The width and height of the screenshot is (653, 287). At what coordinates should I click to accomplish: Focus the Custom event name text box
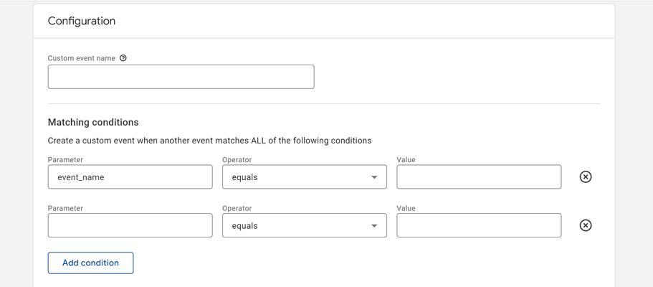181,77
